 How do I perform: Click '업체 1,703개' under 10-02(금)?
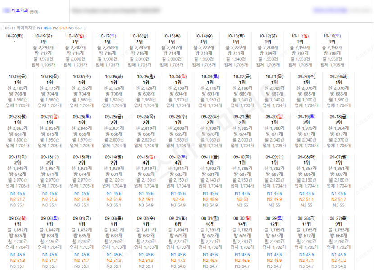[x=242, y=105]
